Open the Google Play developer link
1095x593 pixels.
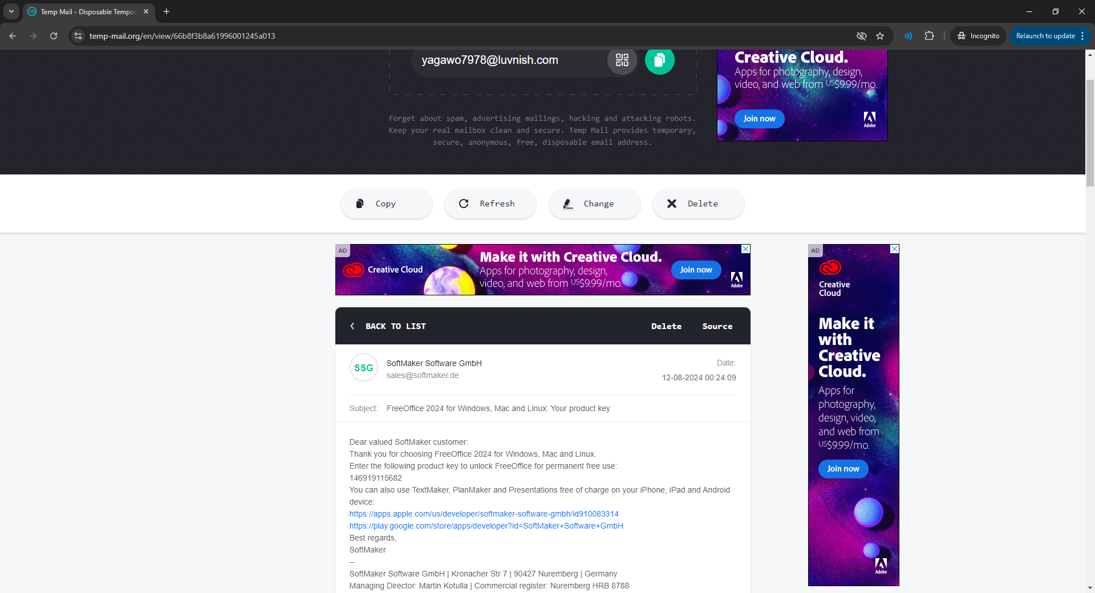[486, 526]
